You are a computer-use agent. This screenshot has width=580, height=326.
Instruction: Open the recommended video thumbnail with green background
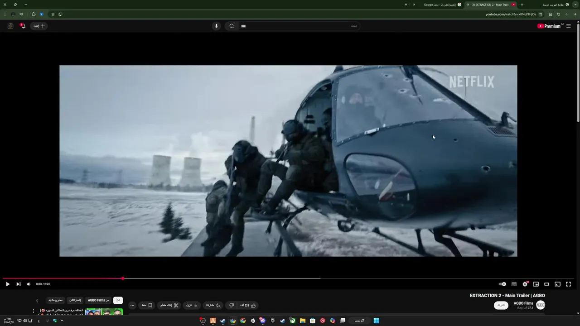coord(104,312)
